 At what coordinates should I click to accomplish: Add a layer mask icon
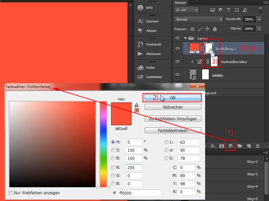coord(222,146)
